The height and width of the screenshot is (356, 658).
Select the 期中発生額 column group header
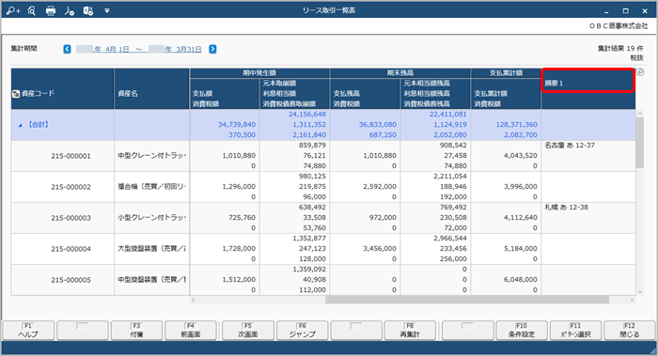pyautogui.click(x=259, y=73)
